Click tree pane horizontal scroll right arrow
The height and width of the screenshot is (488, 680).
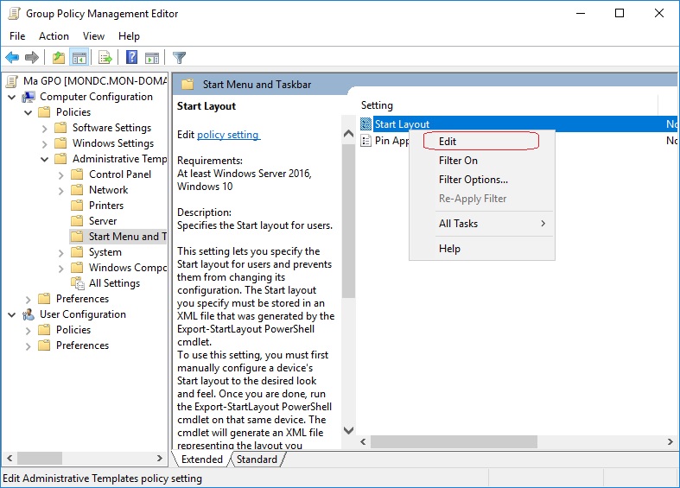click(160, 458)
